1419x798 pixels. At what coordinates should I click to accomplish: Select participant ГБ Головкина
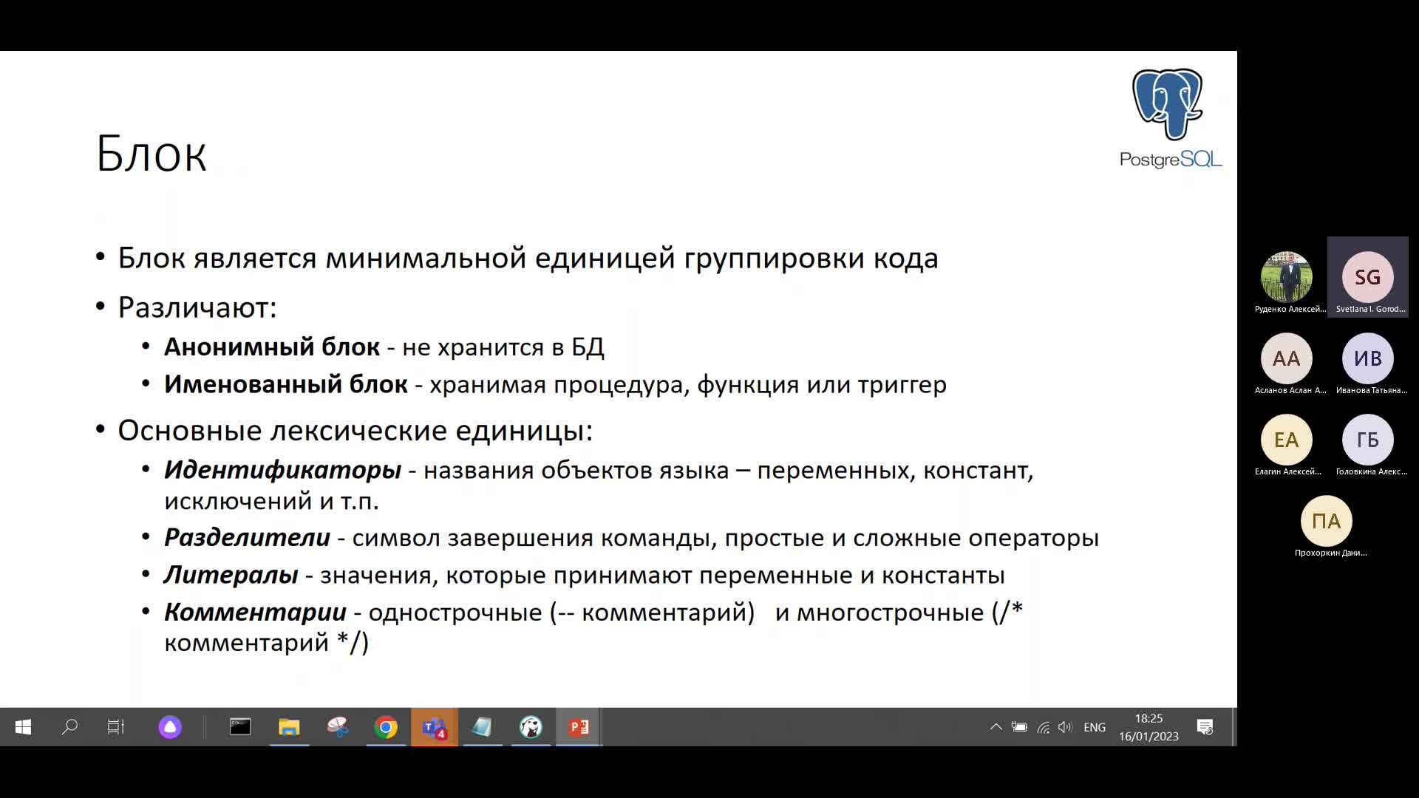pos(1368,440)
